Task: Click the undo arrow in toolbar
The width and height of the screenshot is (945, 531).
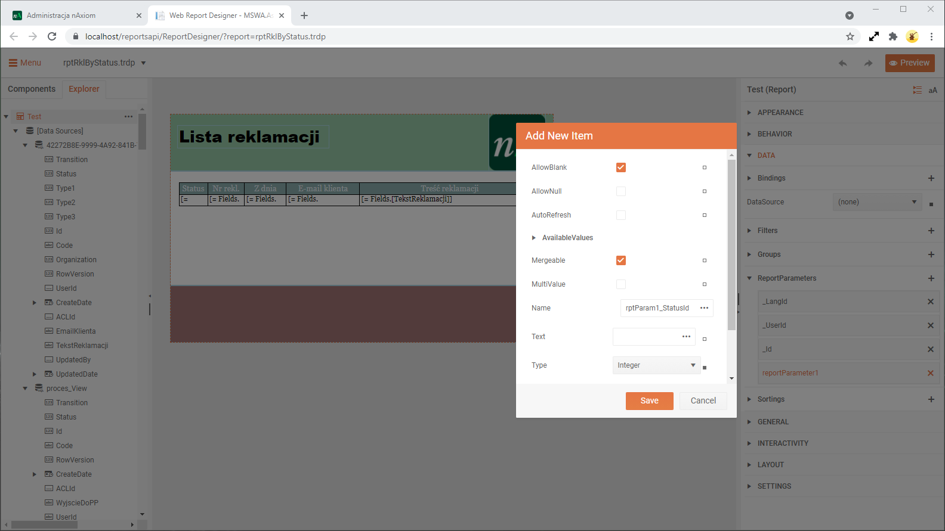Action: pos(842,63)
